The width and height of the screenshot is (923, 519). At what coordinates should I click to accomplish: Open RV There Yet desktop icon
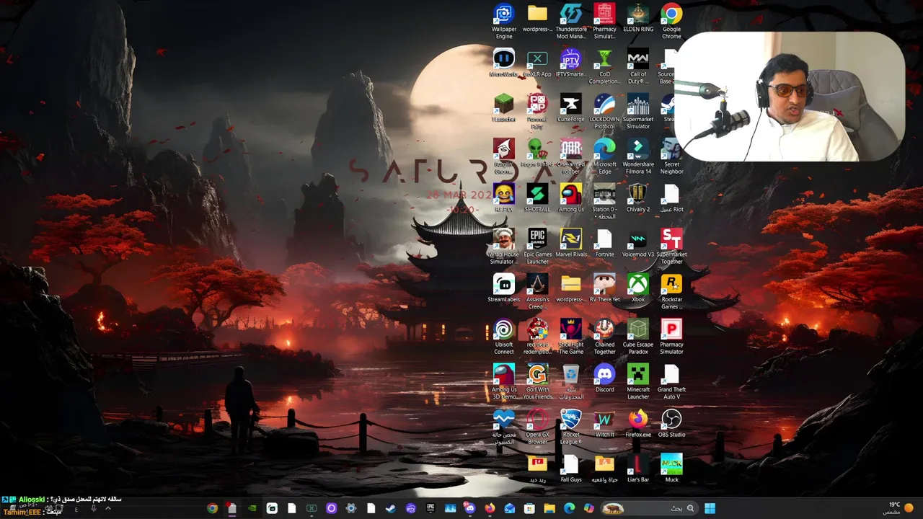(604, 288)
